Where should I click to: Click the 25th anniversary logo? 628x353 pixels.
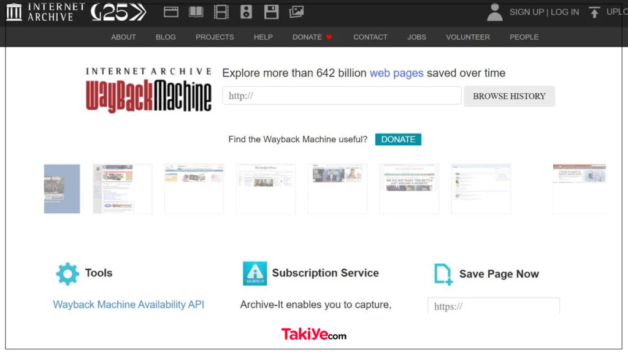[118, 12]
